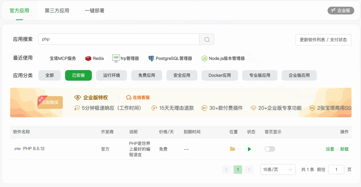
Task: Expand the 15条/页 page size dropdown
Action: click(x=278, y=169)
